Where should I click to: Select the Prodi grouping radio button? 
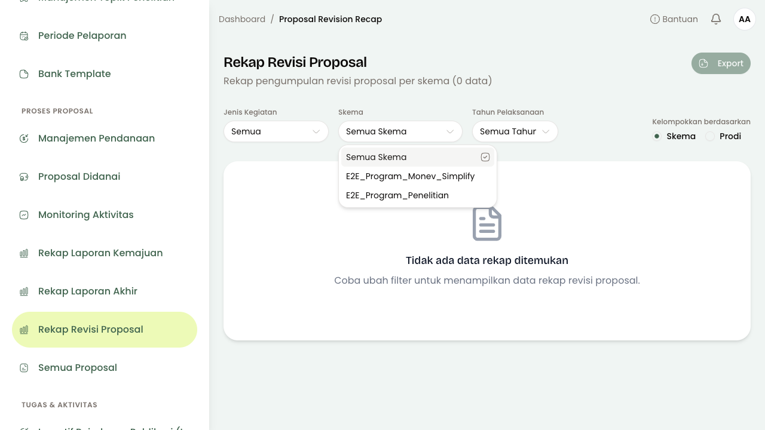tap(710, 136)
